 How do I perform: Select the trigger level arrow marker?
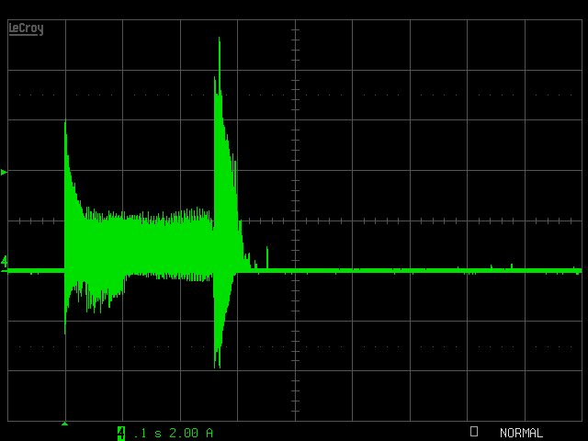click(x=4, y=173)
